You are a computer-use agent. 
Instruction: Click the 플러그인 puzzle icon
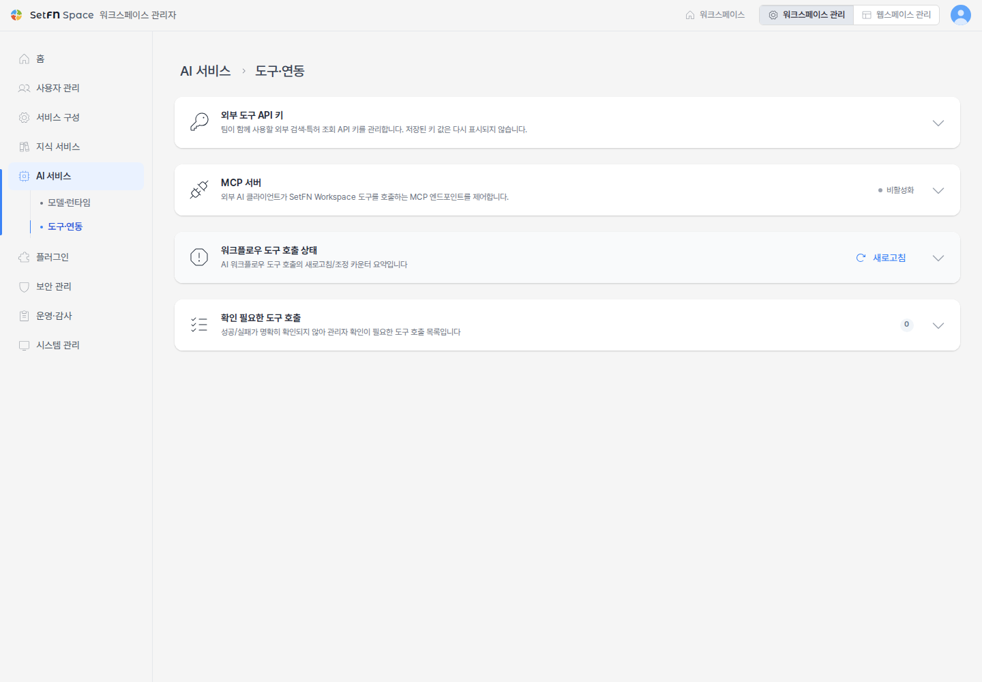(25, 257)
